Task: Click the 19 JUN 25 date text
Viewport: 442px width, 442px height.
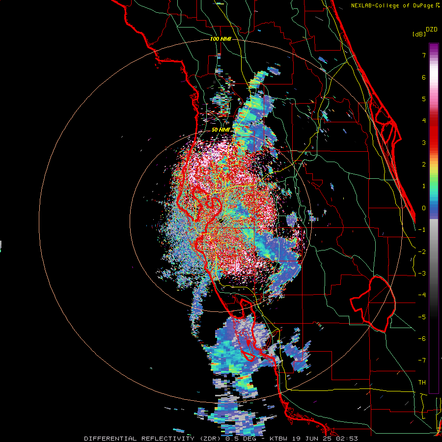Action: point(312,439)
